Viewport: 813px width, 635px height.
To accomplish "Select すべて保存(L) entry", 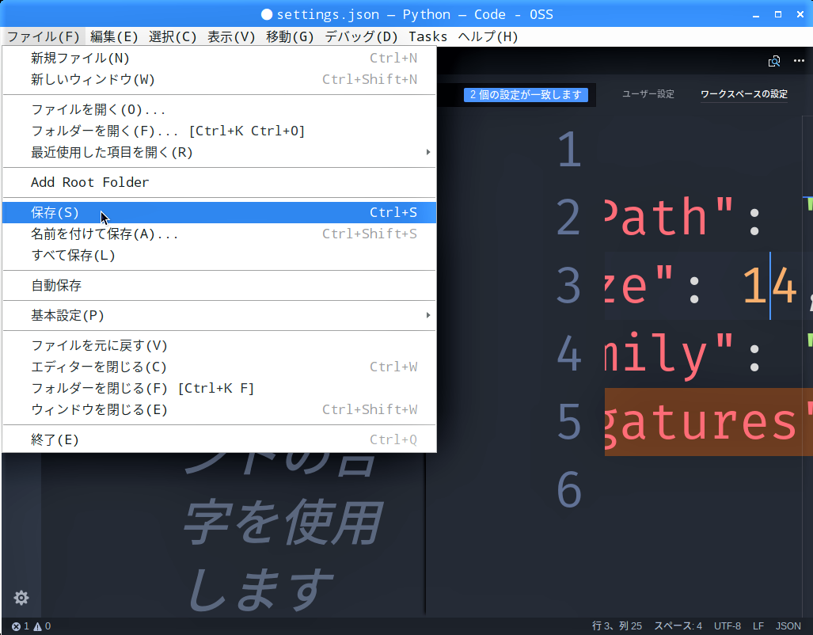I will point(219,255).
